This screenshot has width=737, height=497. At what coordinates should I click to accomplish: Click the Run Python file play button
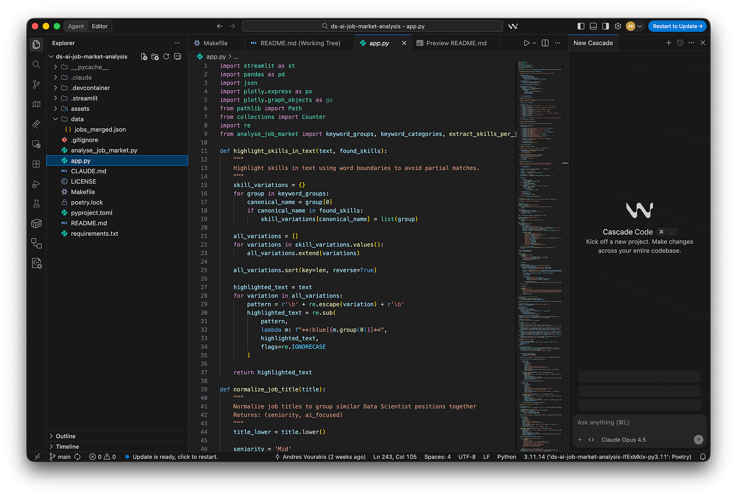526,43
